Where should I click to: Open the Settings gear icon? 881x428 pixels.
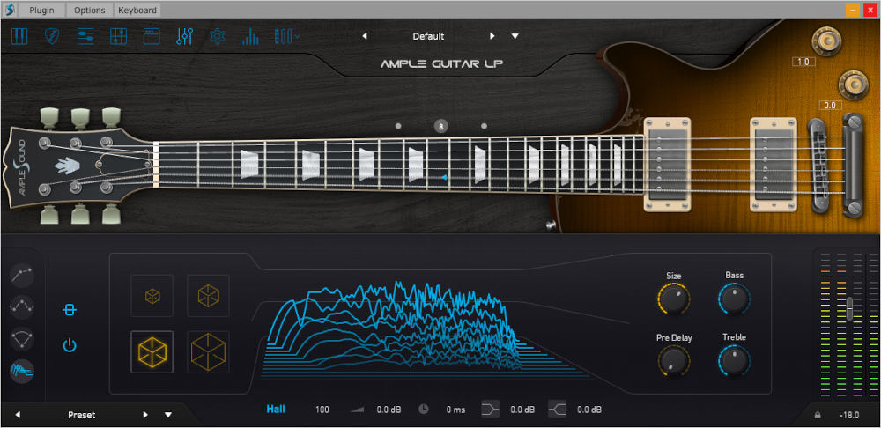pyautogui.click(x=218, y=36)
